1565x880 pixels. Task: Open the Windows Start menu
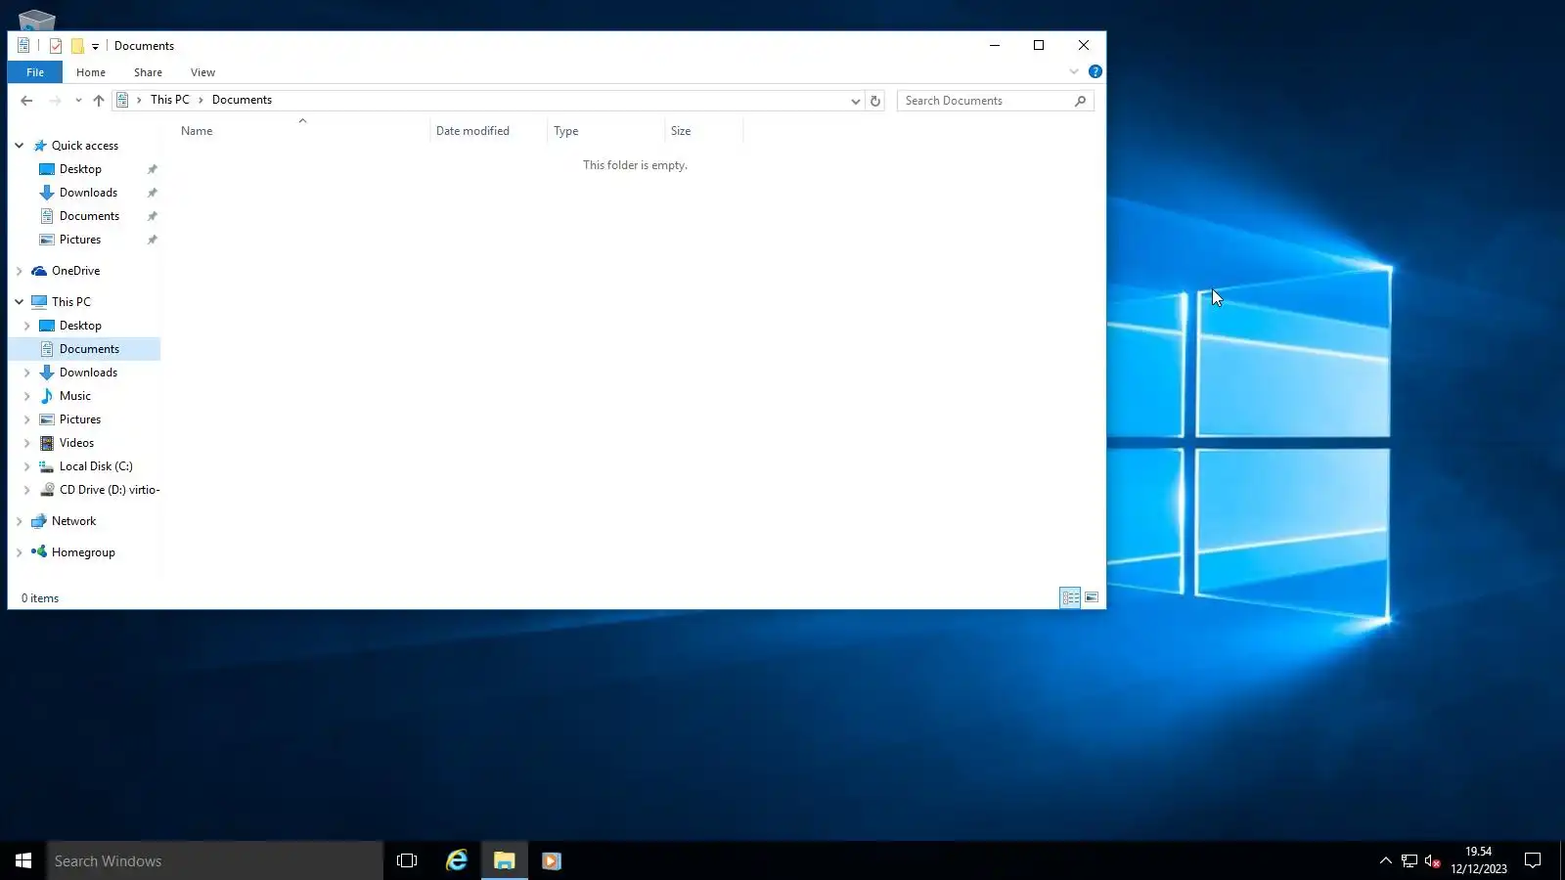point(23,860)
